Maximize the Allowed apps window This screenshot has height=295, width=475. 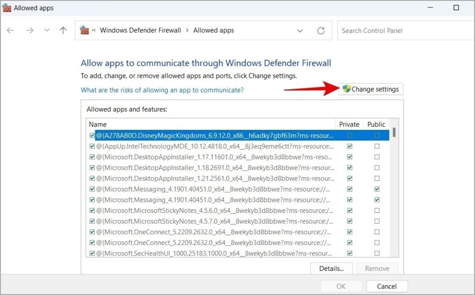(456, 7)
